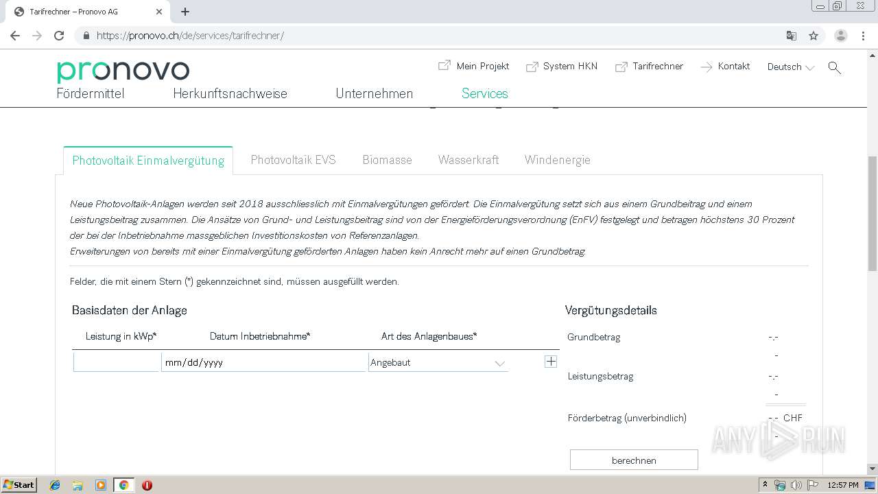
Task: Click the scrollbar down arrow
Action: pos(872,469)
